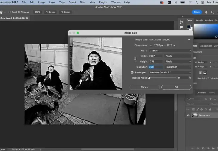Open the Resolution Pixels/Inch dropdown

pyautogui.click(x=178, y=67)
